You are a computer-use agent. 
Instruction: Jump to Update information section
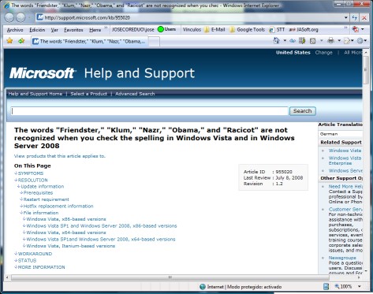(x=43, y=187)
